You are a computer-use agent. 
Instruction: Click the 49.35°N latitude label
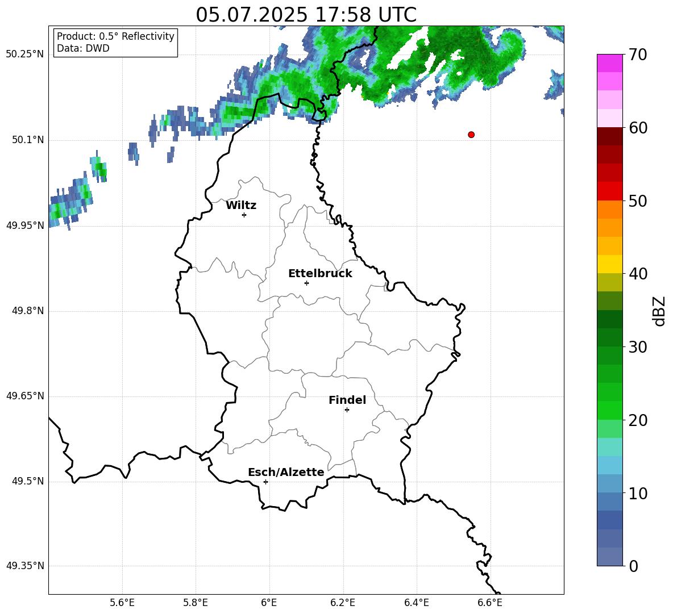[x=25, y=566]
